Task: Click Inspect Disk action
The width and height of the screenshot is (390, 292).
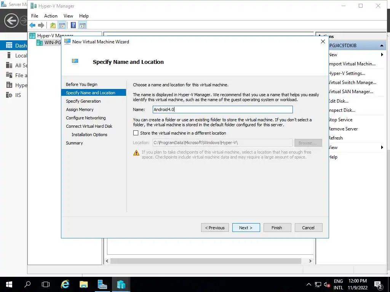Action: pos(342,110)
